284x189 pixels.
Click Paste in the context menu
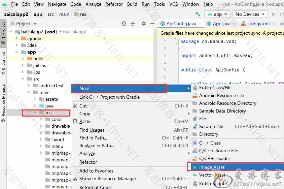(131, 121)
